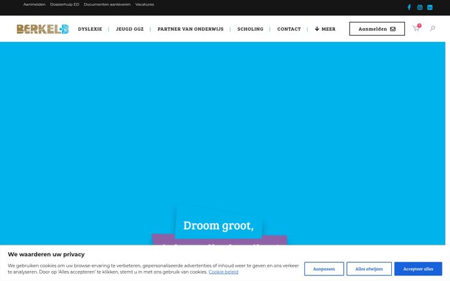
Task: Click the search magnifier icon
Action: [x=432, y=28]
